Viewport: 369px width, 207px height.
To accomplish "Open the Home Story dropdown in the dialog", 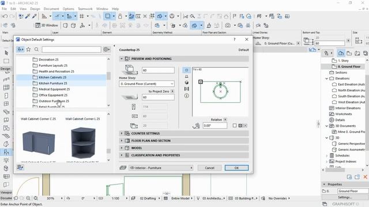I will [146, 84].
